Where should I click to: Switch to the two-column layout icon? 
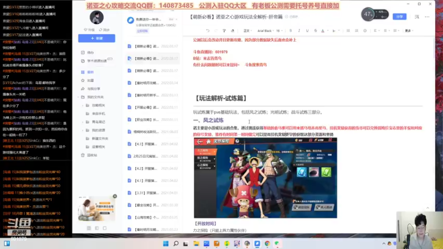tap(96, 228)
